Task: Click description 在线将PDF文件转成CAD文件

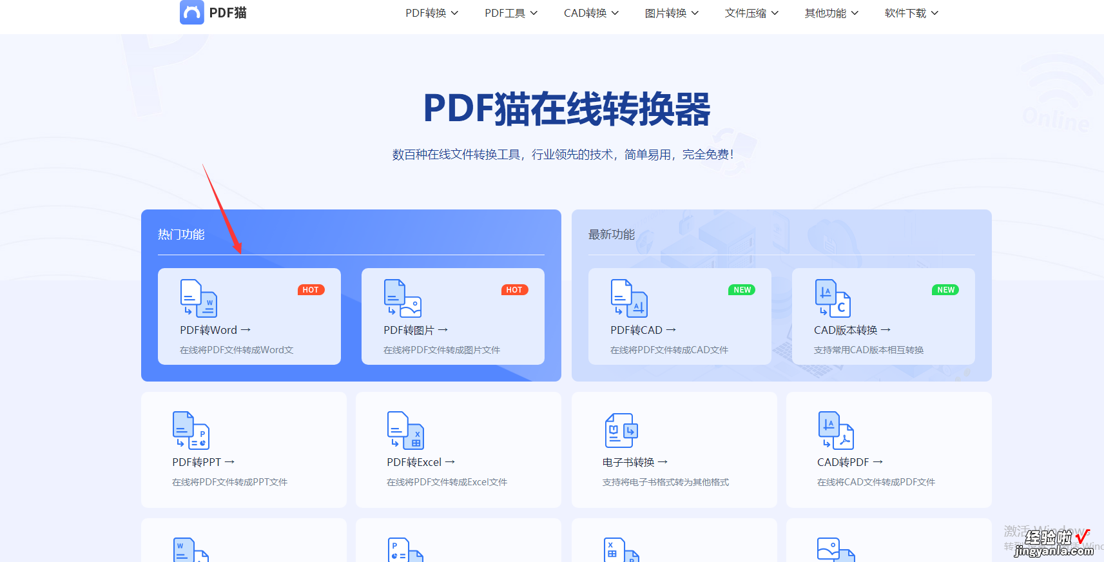Action: 669,350
